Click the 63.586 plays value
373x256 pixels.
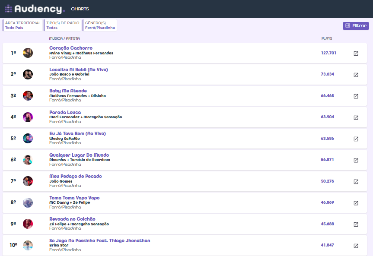click(x=327, y=138)
